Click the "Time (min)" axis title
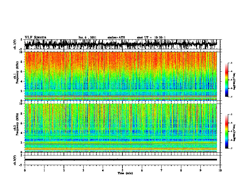248x191 pixels. pyautogui.click(x=125, y=173)
